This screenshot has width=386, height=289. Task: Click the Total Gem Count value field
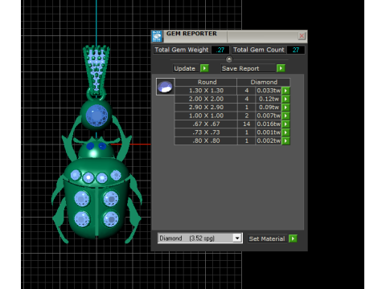[x=296, y=50]
